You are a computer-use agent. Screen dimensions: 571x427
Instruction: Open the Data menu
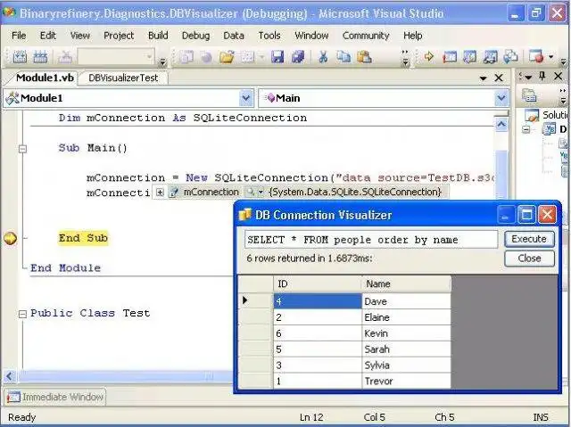tap(234, 36)
